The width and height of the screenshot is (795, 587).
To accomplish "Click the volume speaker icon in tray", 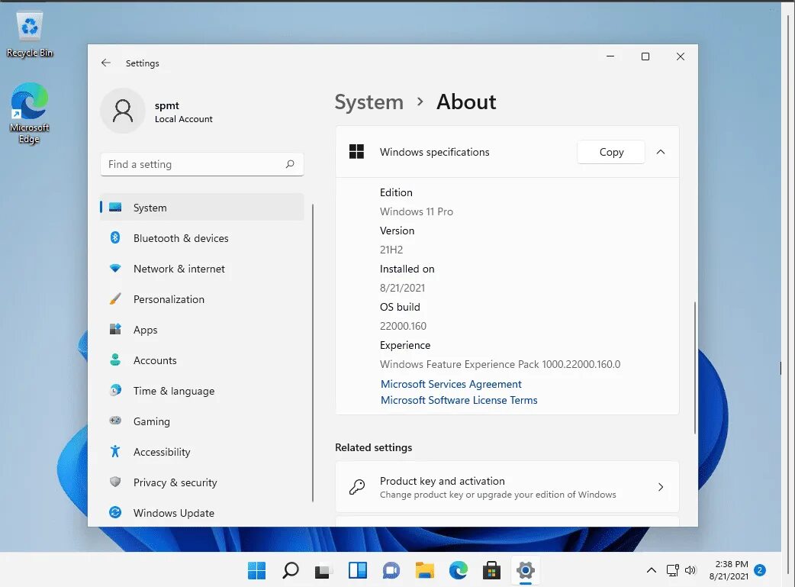I will 690,570.
